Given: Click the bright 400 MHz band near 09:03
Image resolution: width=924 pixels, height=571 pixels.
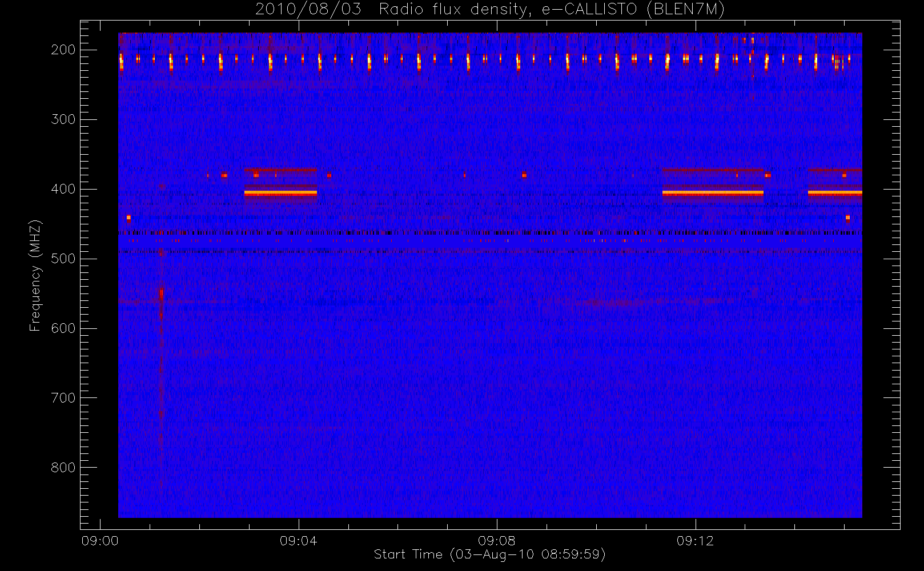Looking at the screenshot, I should coord(280,193).
